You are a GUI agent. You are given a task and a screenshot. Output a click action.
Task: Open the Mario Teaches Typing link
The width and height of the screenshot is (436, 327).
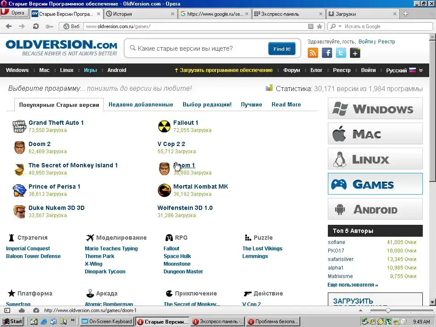click(x=111, y=249)
